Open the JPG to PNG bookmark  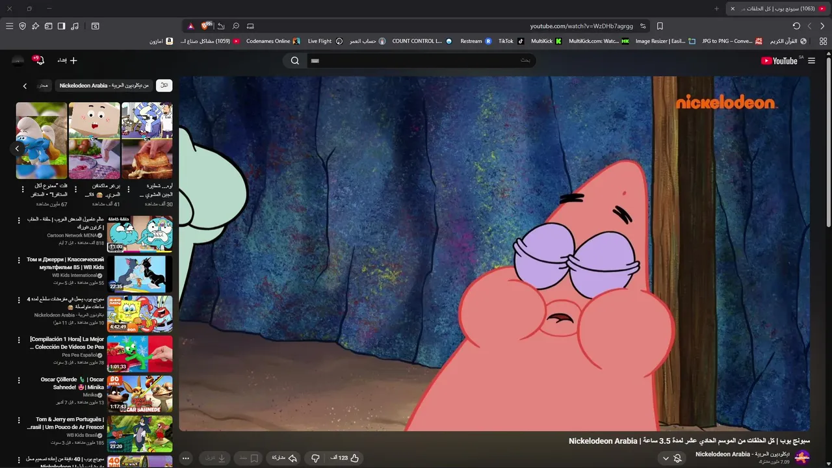coord(732,41)
